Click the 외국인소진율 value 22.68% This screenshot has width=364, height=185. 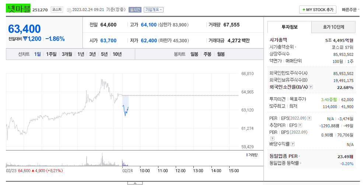click(x=345, y=88)
